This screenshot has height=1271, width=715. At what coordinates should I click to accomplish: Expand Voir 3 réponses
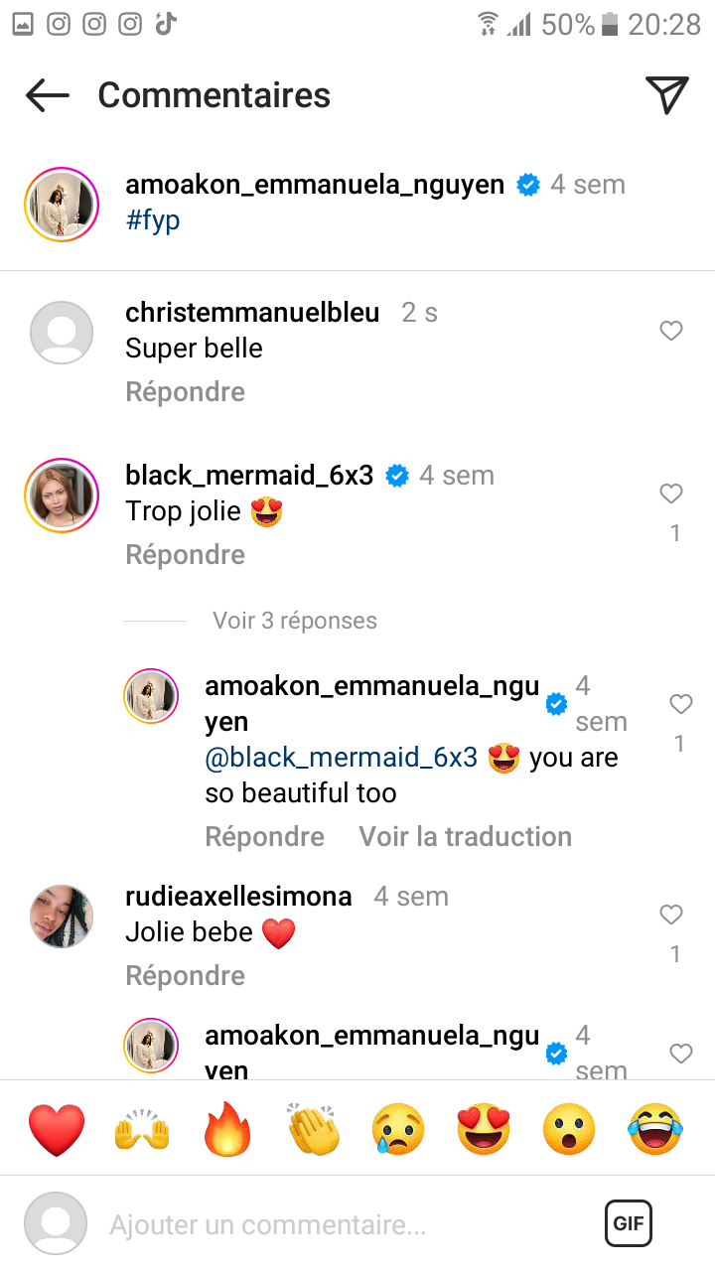pos(295,621)
